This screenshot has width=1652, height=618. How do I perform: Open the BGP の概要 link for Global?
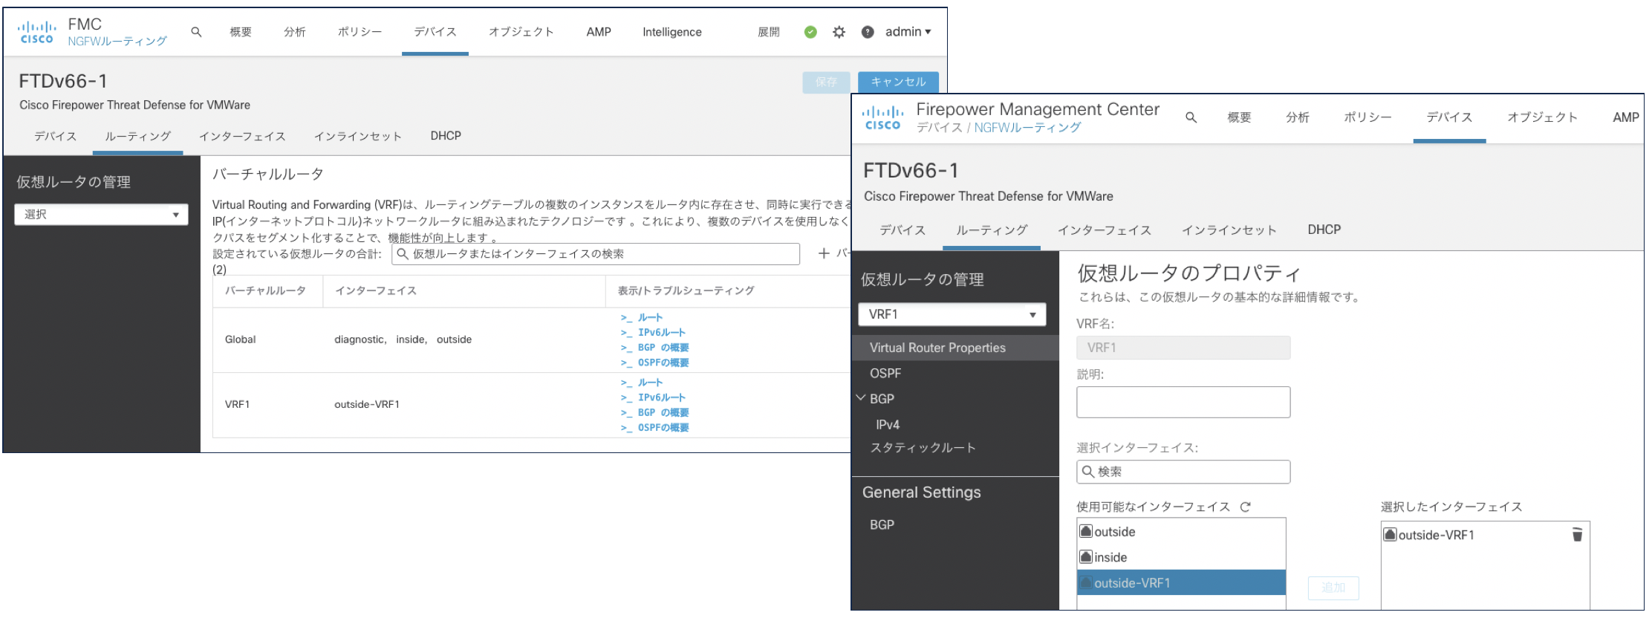[x=663, y=348]
